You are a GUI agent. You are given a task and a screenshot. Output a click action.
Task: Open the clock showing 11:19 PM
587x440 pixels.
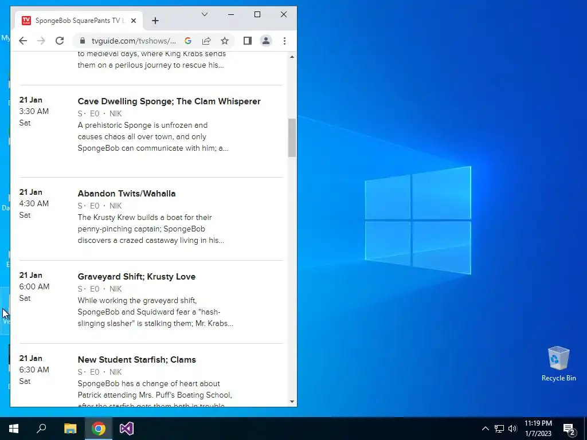pos(538,429)
